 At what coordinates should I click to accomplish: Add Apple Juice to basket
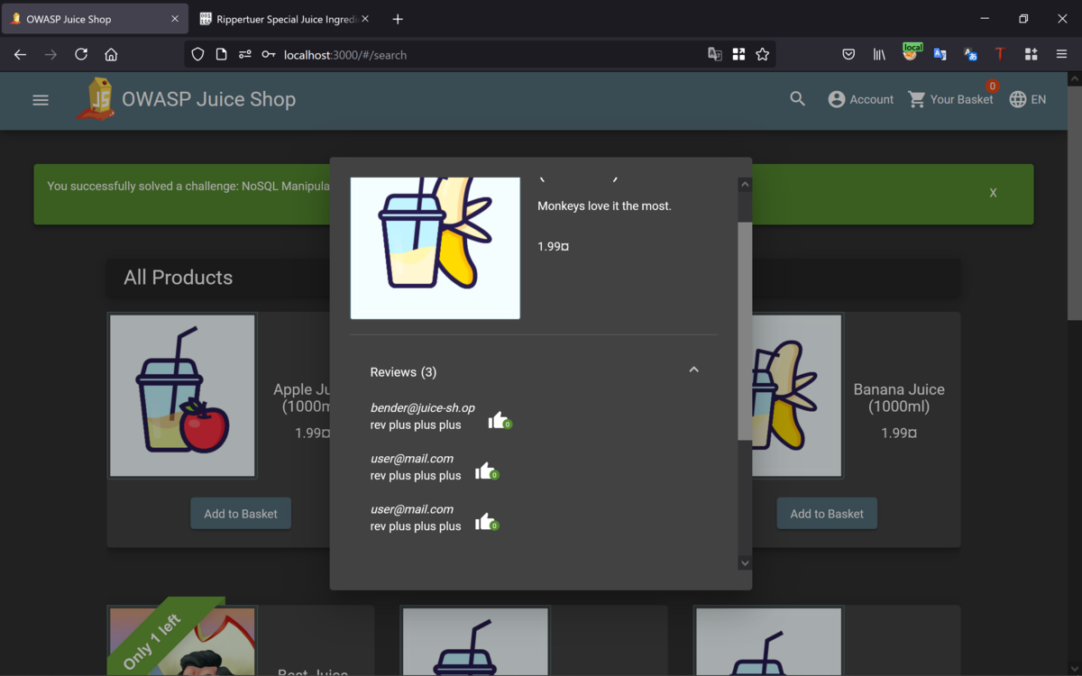241,514
